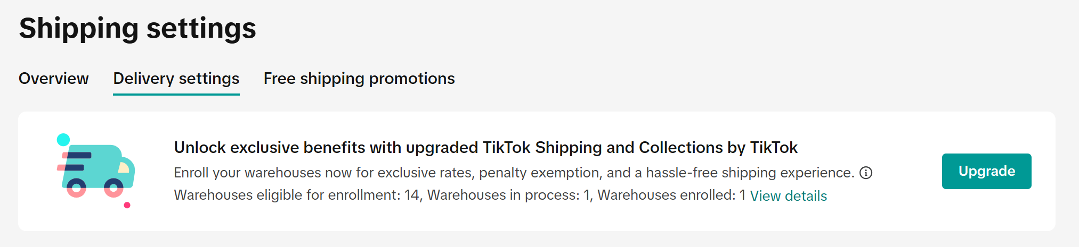The width and height of the screenshot is (1079, 247).
Task: Click the "Unlock exclusive benefits" banner title
Action: pyautogui.click(x=485, y=148)
